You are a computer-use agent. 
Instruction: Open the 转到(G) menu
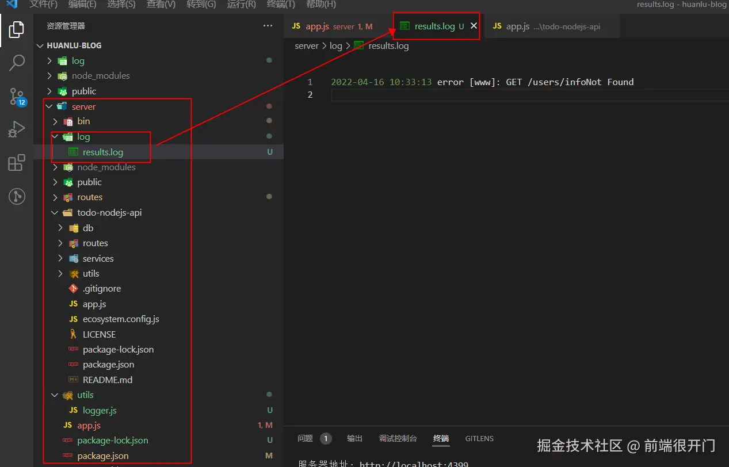point(201,4)
